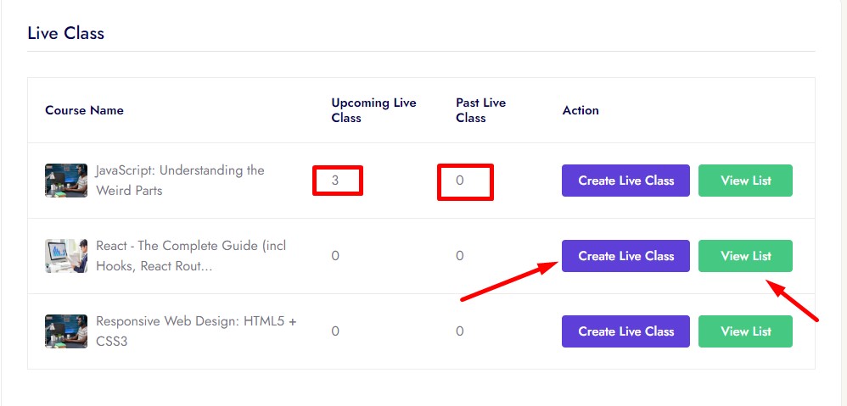Image resolution: width=847 pixels, height=406 pixels.
Task: Click the React course thumbnail image
Action: pyautogui.click(x=66, y=256)
